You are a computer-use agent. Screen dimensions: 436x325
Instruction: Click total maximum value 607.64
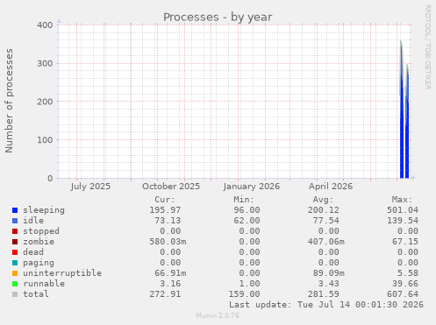pos(403,294)
